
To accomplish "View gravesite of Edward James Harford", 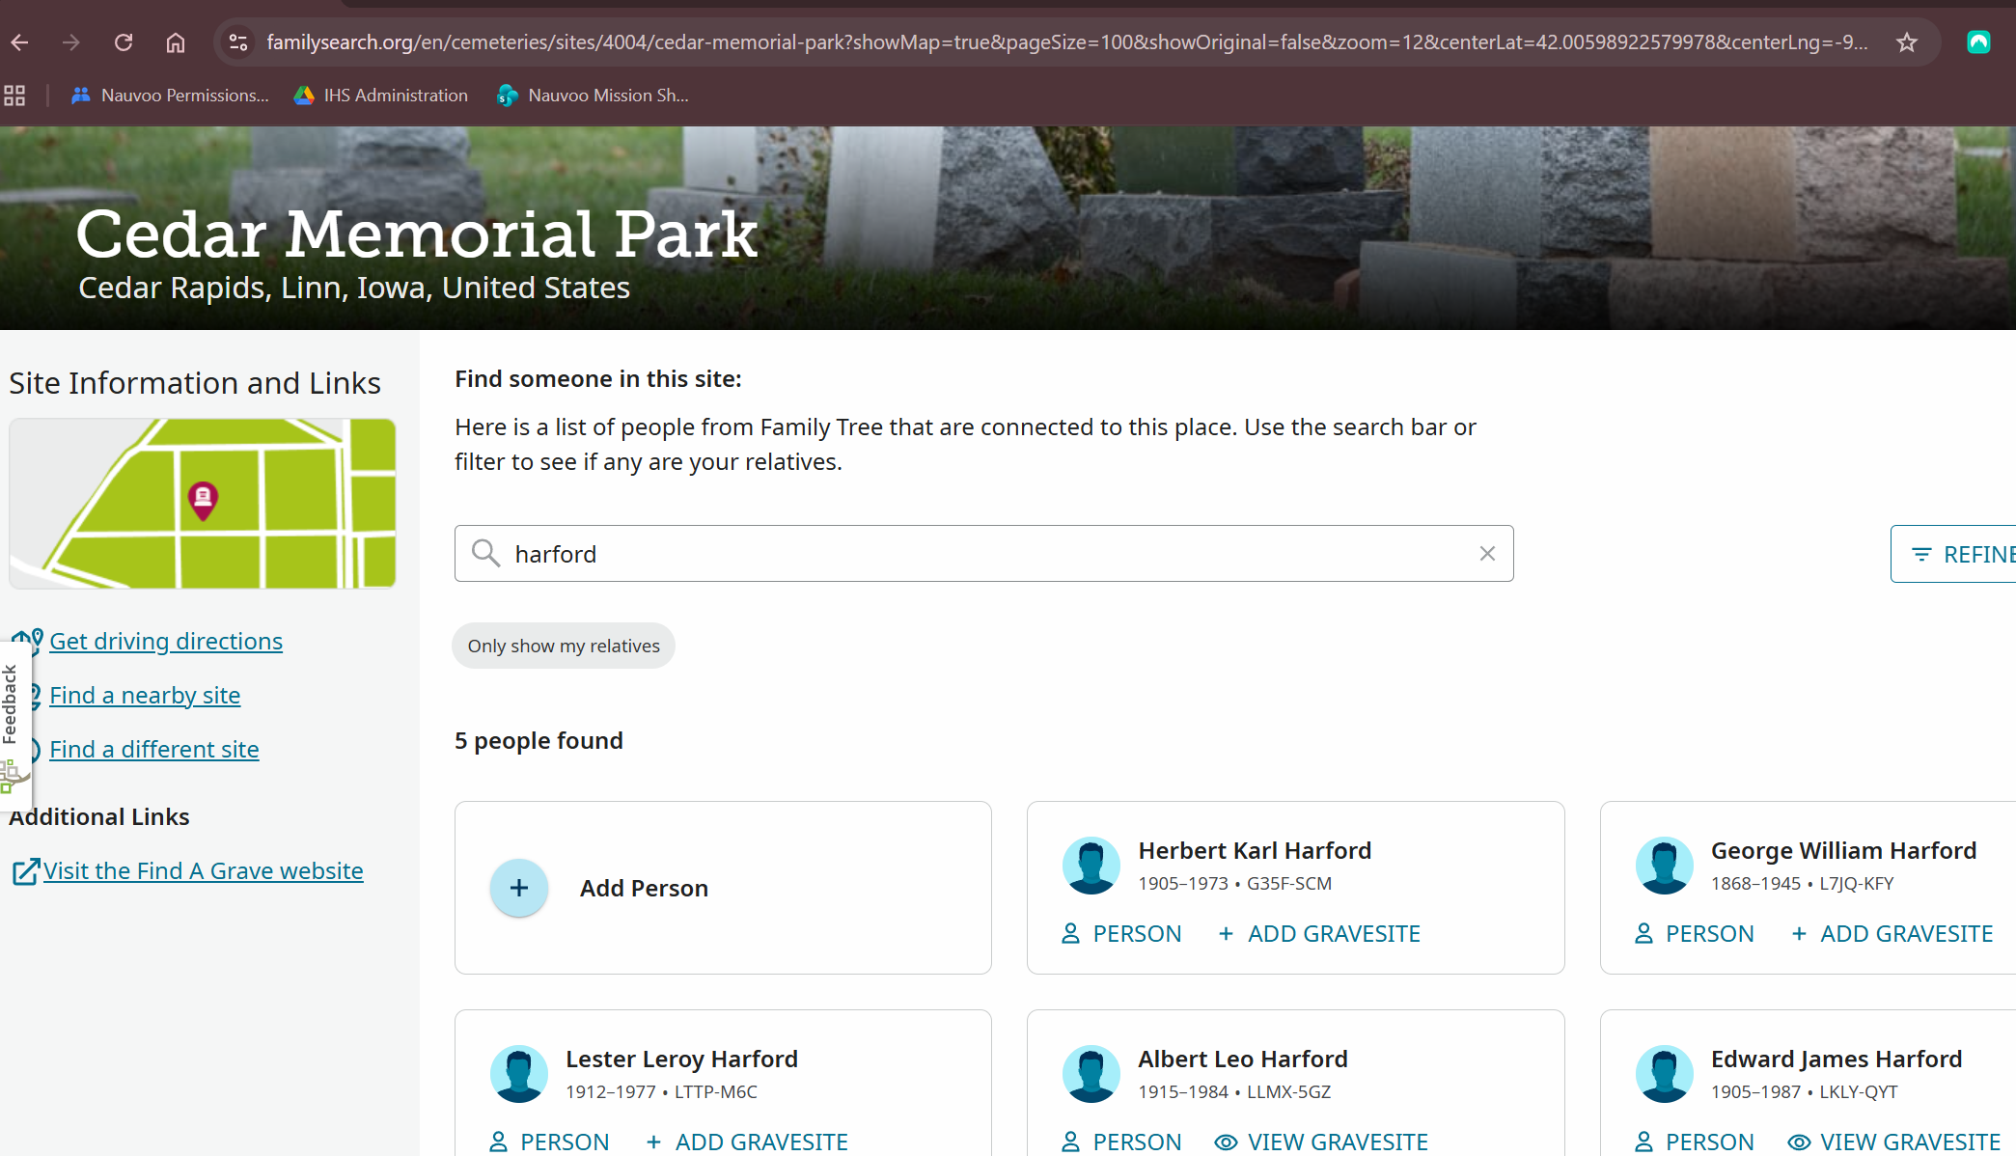I will pos(1893,1142).
